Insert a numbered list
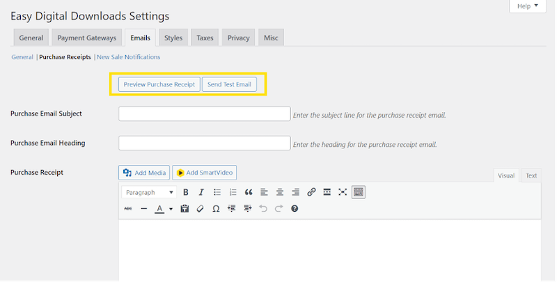The width and height of the screenshot is (557, 282). pyautogui.click(x=233, y=192)
